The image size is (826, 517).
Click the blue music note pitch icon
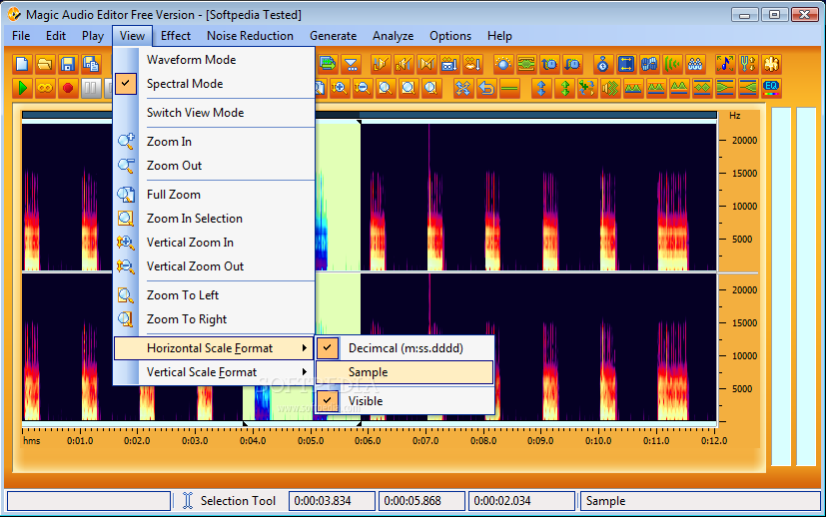tap(725, 64)
